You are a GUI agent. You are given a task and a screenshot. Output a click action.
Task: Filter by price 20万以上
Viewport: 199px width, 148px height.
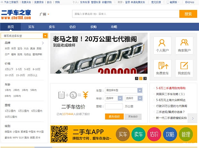[x=32, y=75]
